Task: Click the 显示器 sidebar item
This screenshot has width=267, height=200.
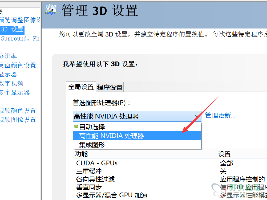Action: 8,74
